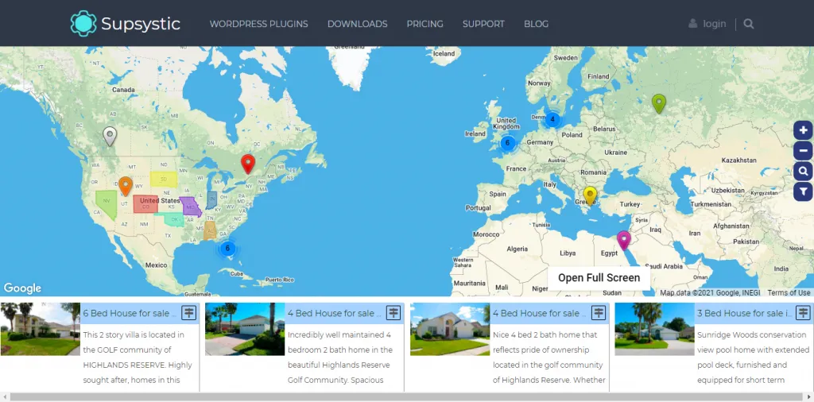Expand the cluster of 6 near United Kingdom
This screenshot has height=402, width=814.
click(x=508, y=143)
